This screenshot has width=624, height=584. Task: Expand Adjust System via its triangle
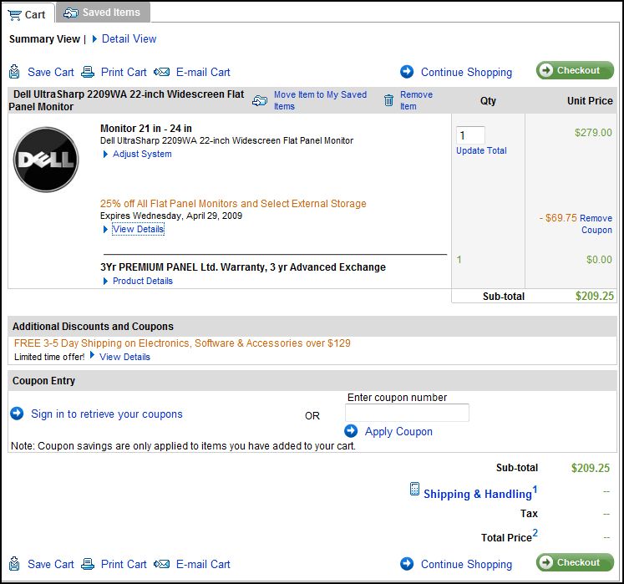pyautogui.click(x=105, y=154)
